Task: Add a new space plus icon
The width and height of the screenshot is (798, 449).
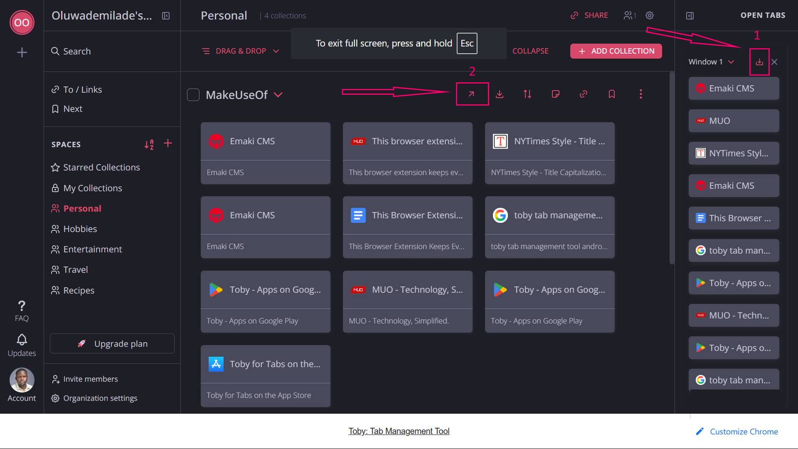Action: [x=168, y=143]
